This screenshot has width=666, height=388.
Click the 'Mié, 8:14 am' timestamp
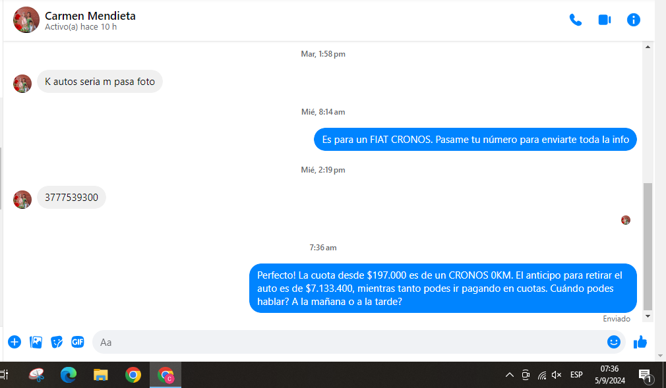(323, 112)
